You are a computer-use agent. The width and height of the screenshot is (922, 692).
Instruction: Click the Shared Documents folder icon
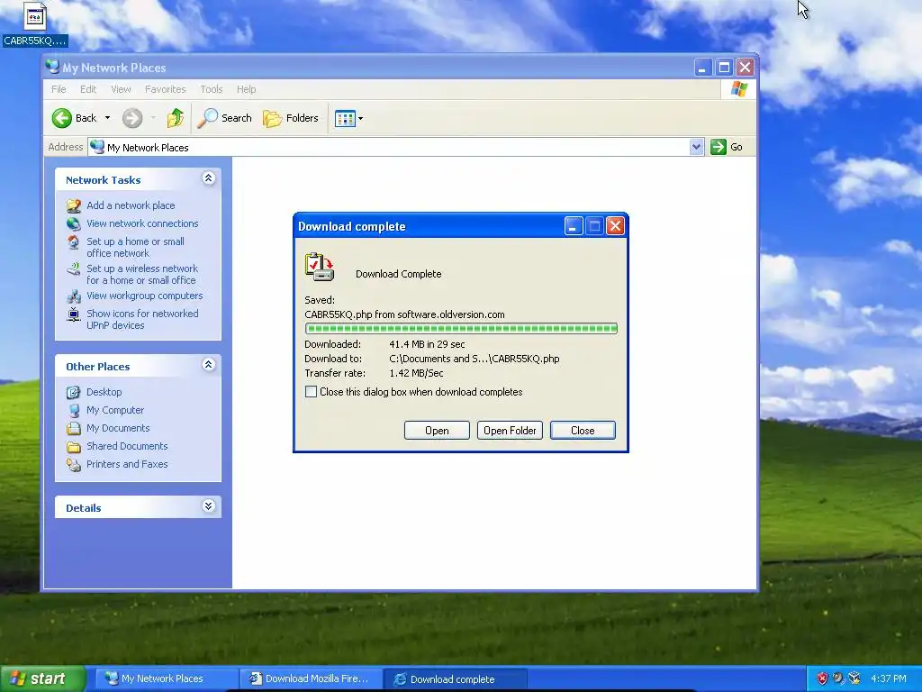(74, 447)
